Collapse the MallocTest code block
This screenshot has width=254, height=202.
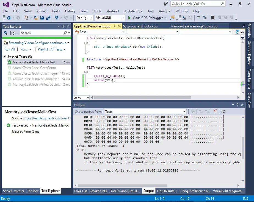tap(85, 72)
